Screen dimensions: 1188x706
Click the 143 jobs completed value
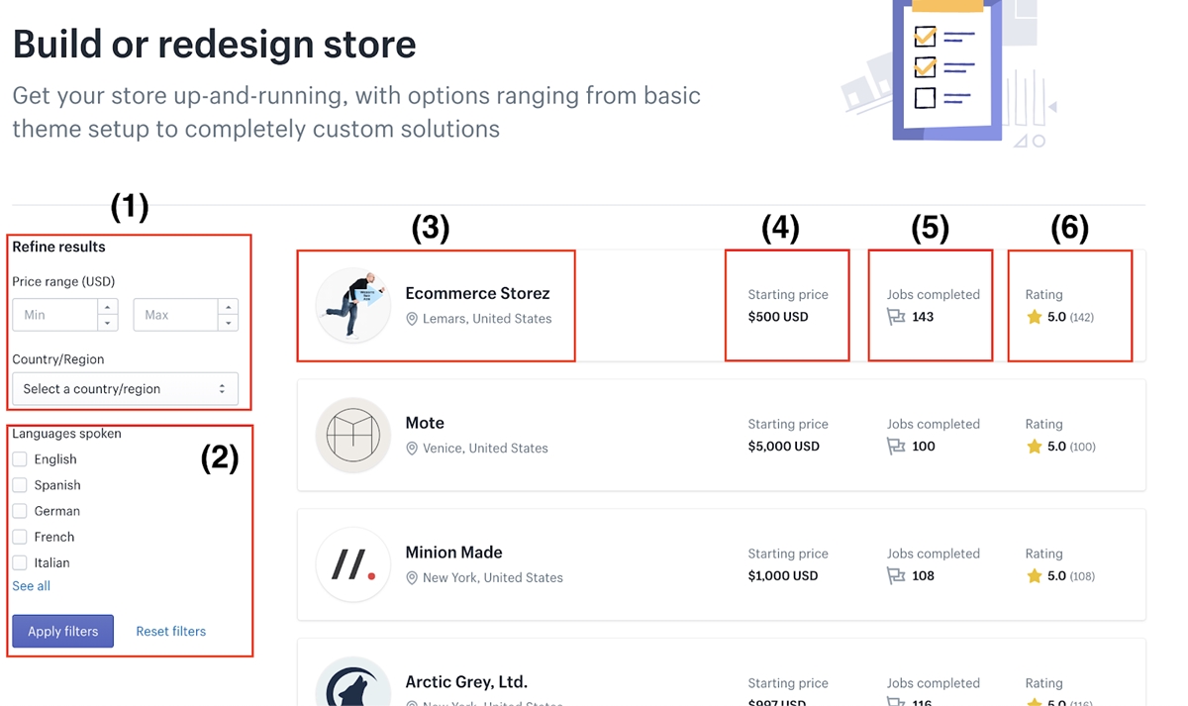tap(923, 317)
